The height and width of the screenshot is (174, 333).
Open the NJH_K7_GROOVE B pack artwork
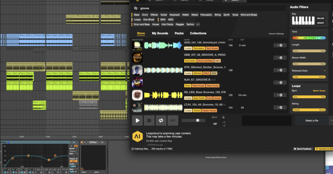point(137,83)
